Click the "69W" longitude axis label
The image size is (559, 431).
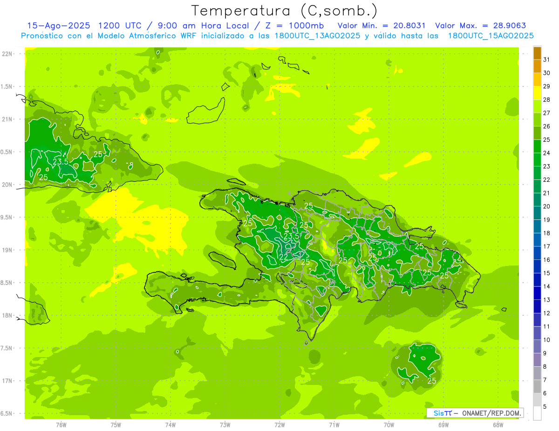pyautogui.click(x=443, y=425)
